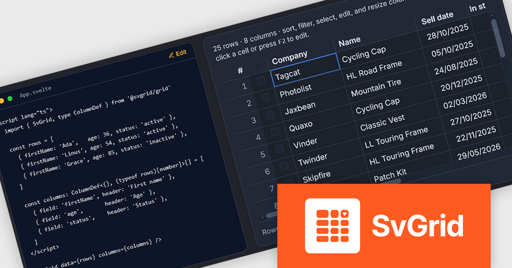Sort by the Sell date column header
This screenshot has width=512, height=268.
(437, 18)
